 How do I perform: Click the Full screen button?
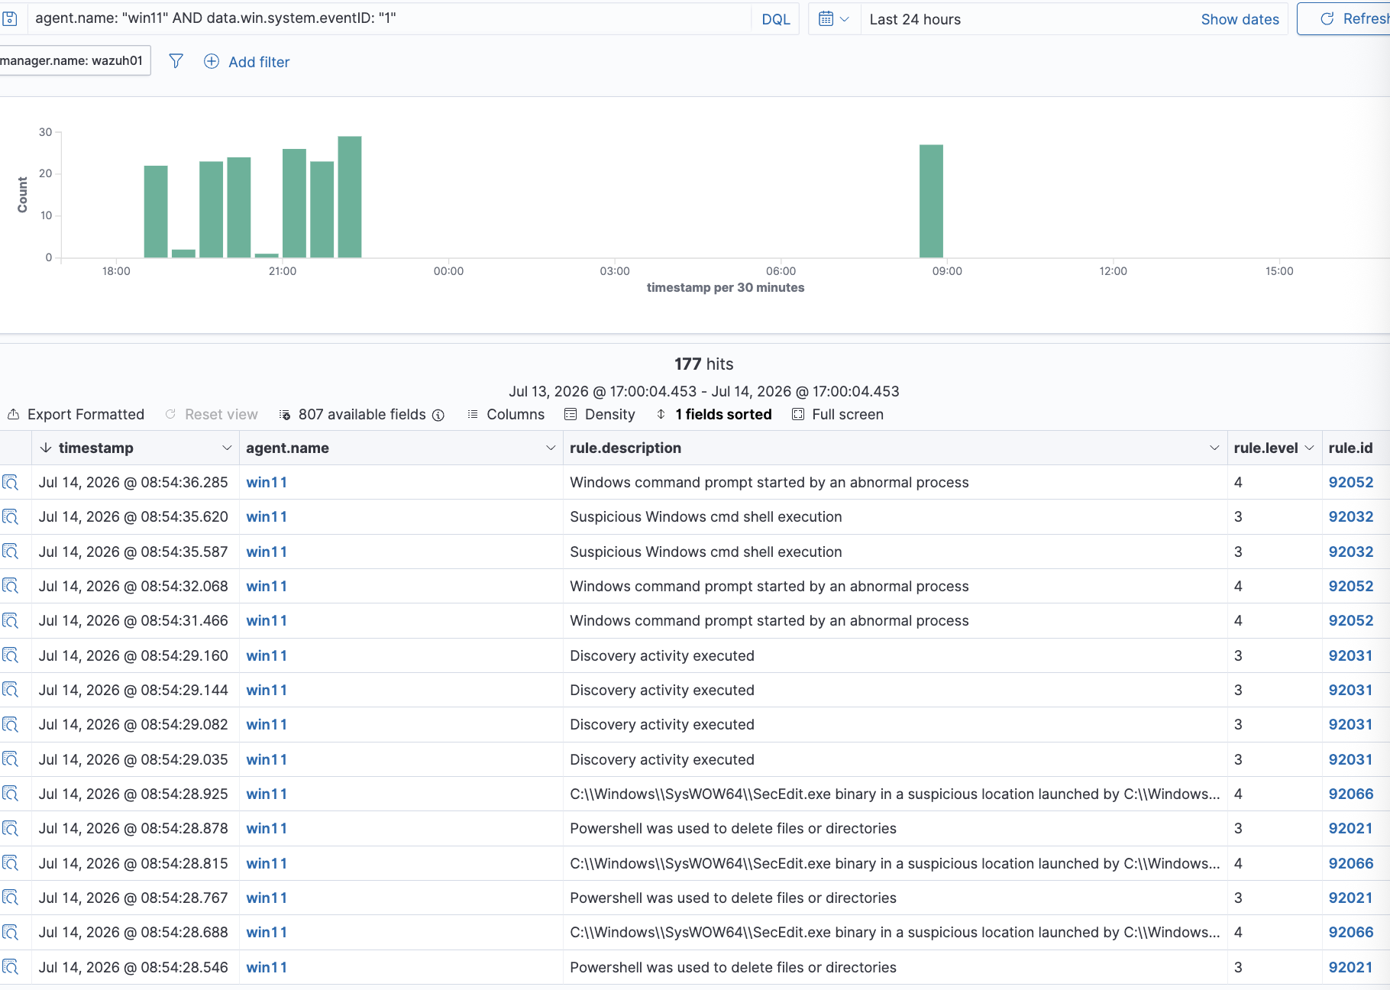pos(838,414)
